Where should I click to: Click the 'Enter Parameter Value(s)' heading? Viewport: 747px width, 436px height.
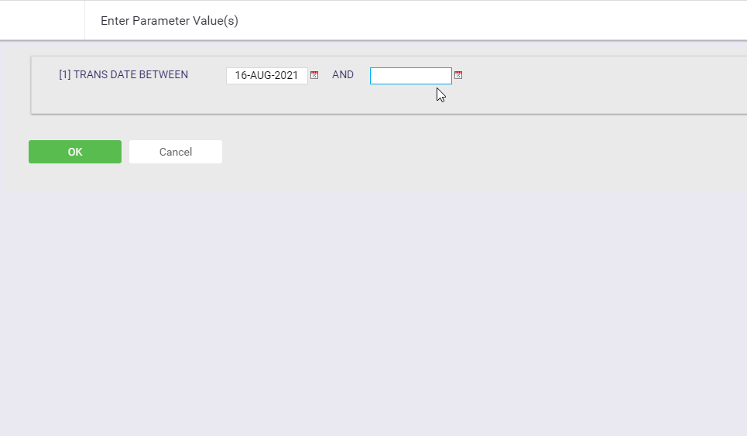[x=169, y=21]
